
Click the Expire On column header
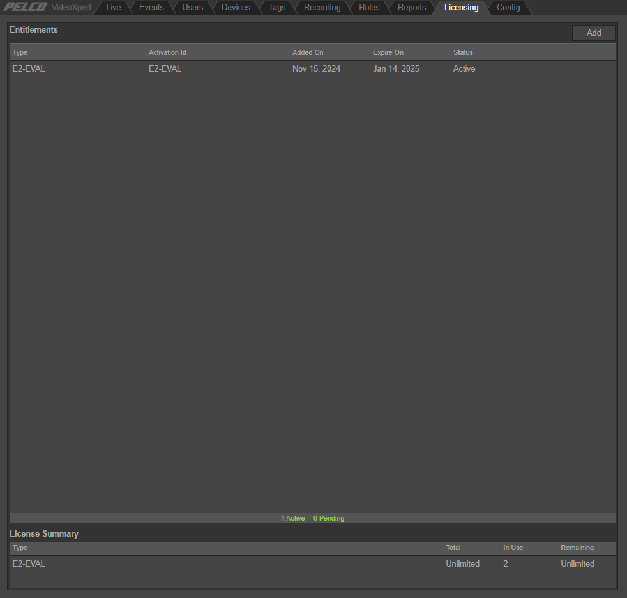(388, 52)
